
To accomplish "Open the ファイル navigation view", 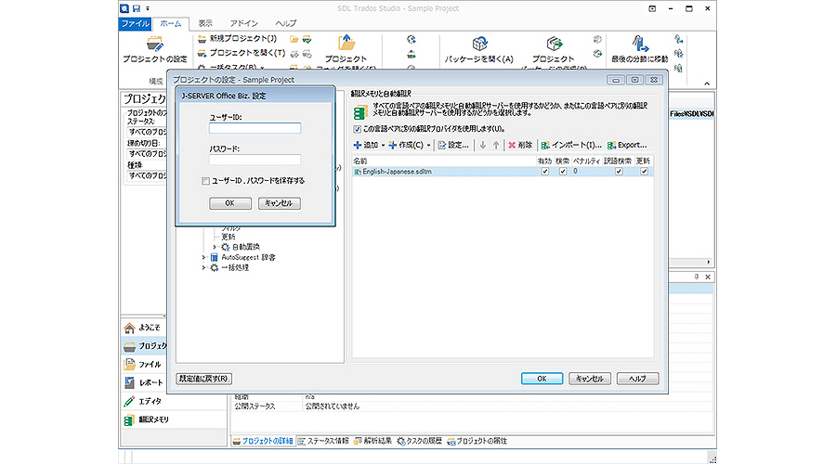I will coord(144,365).
